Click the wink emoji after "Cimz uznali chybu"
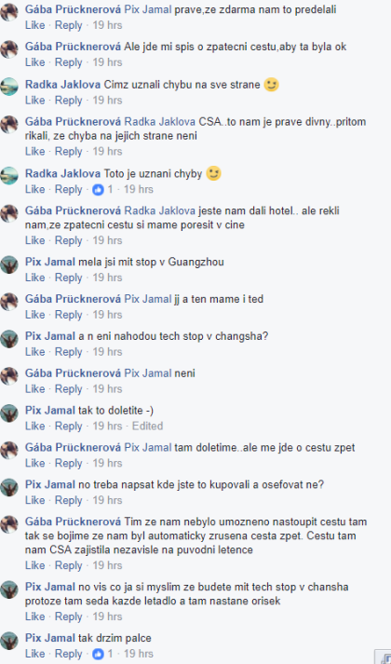 271,85
